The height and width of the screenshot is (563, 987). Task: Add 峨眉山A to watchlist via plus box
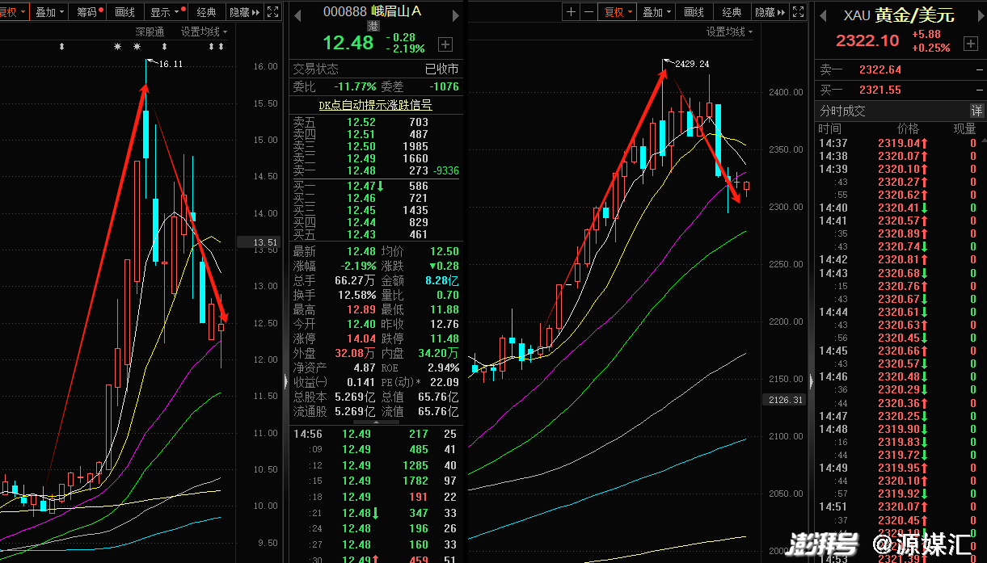[445, 44]
